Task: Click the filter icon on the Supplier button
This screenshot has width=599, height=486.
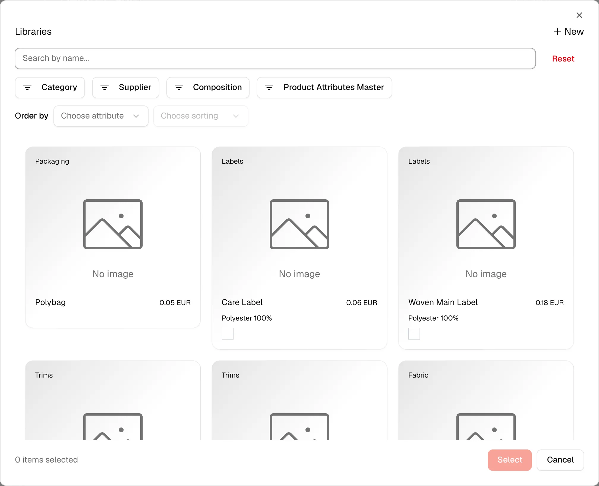Action: click(105, 88)
